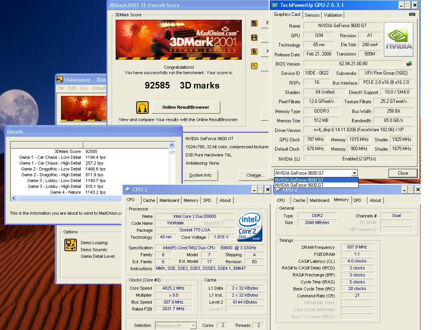Click the System Info button

[x=200, y=175]
